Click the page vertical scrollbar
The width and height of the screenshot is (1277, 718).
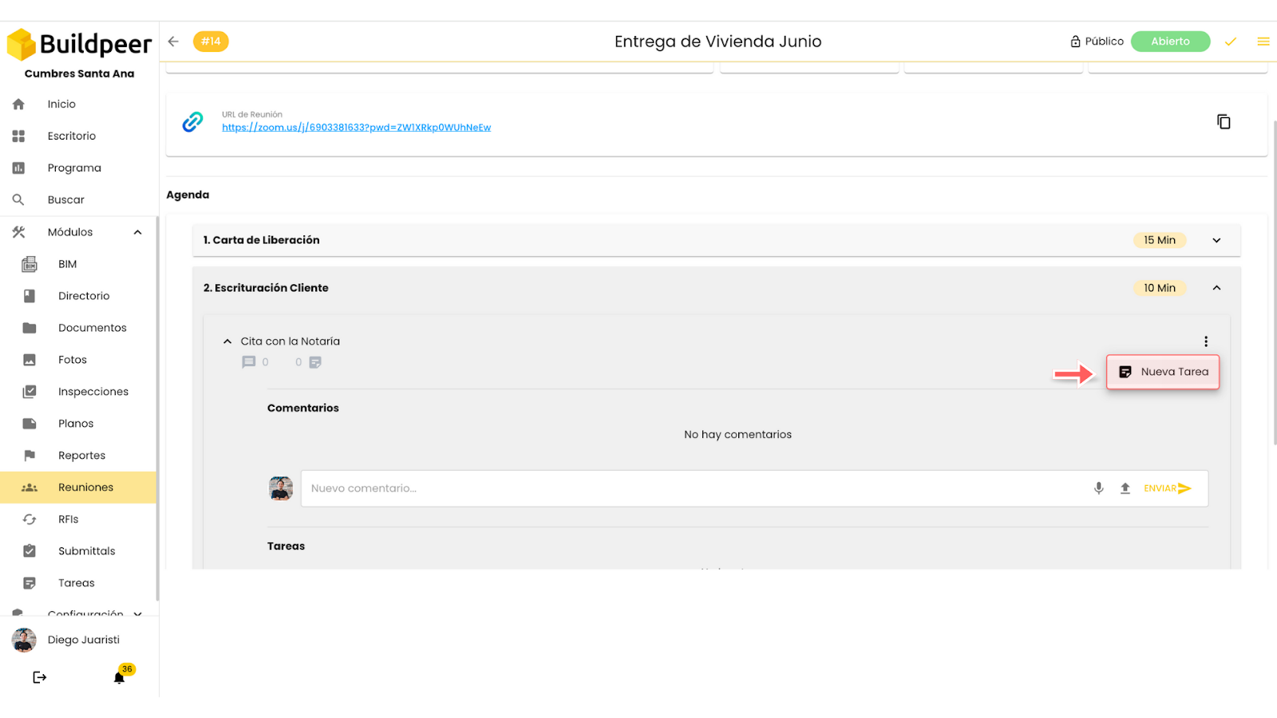1275,282
